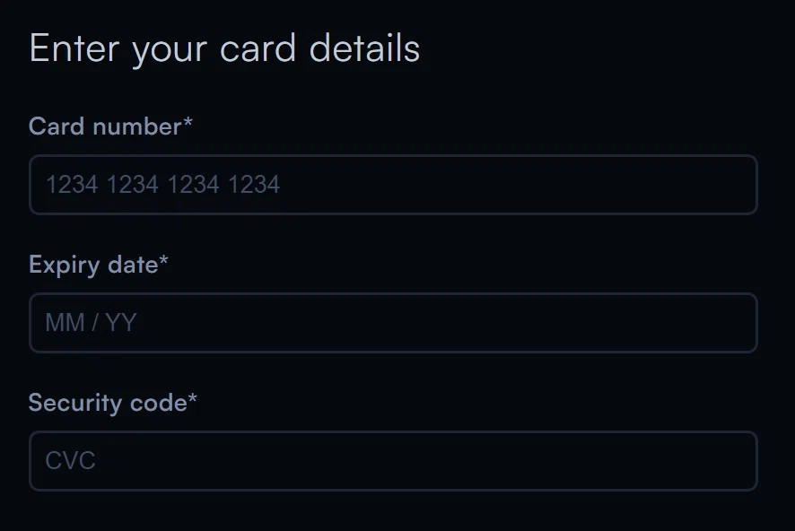Click the asterisk beside Card number
This screenshot has width=795, height=531.
coord(188,124)
